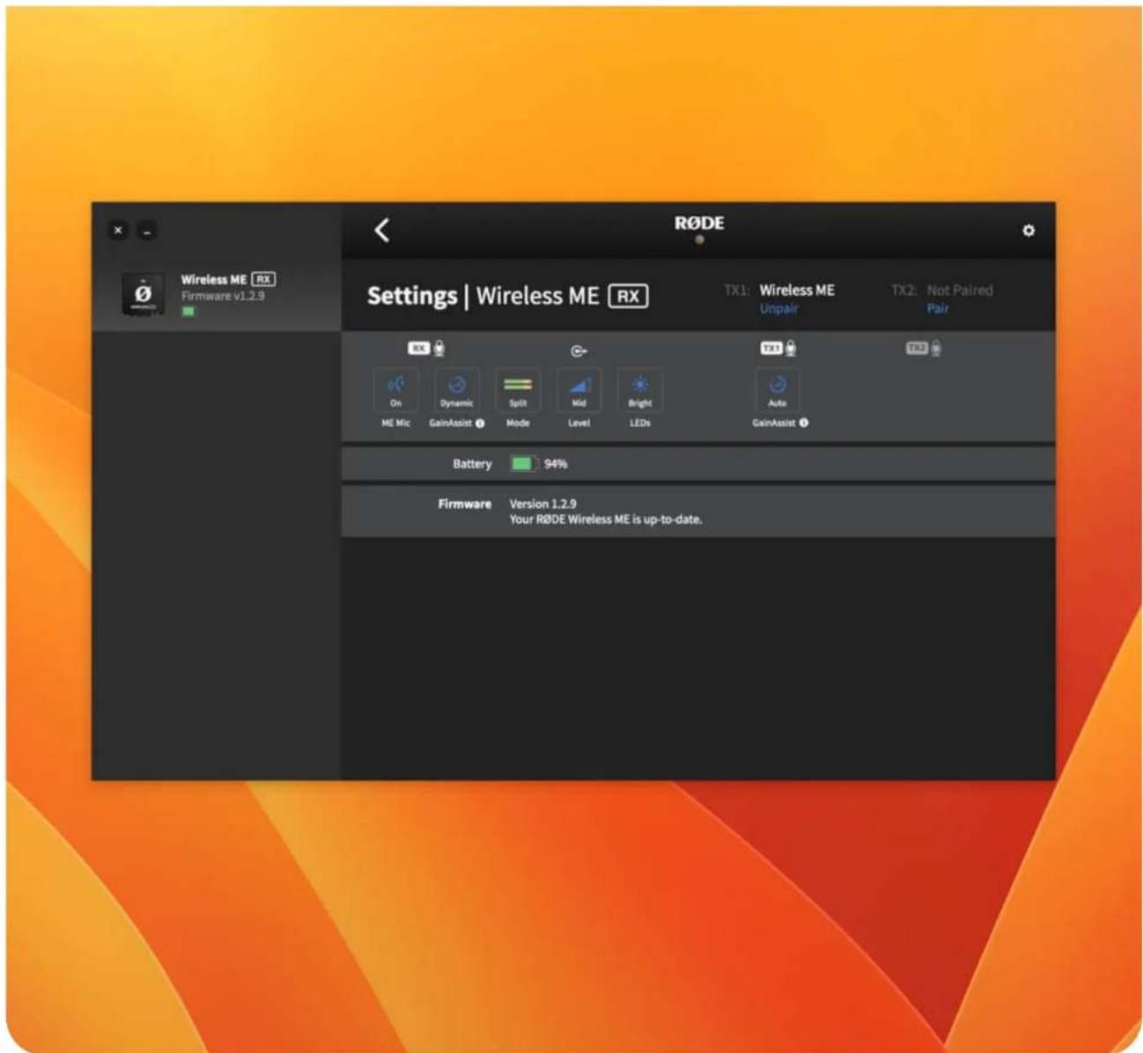The image size is (1143, 1053).
Task: Click the sidebar device battery indicator
Action: click(x=188, y=312)
